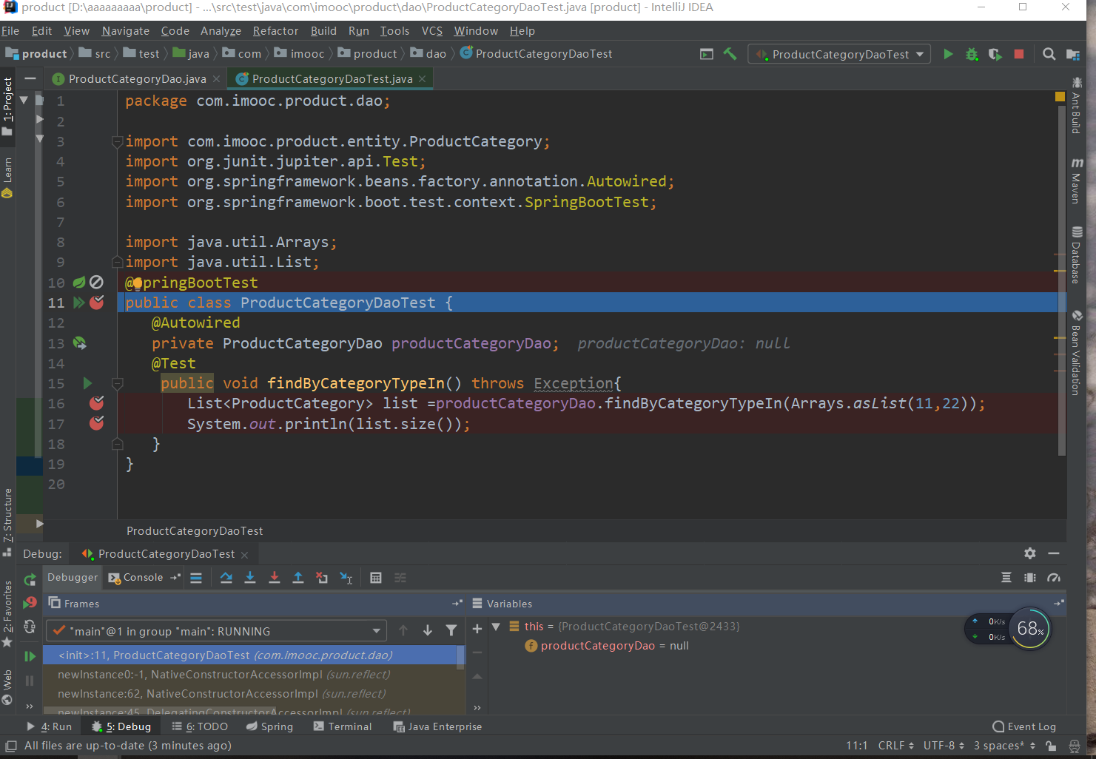
Task: Click Show Execution Point icon
Action: (196, 578)
